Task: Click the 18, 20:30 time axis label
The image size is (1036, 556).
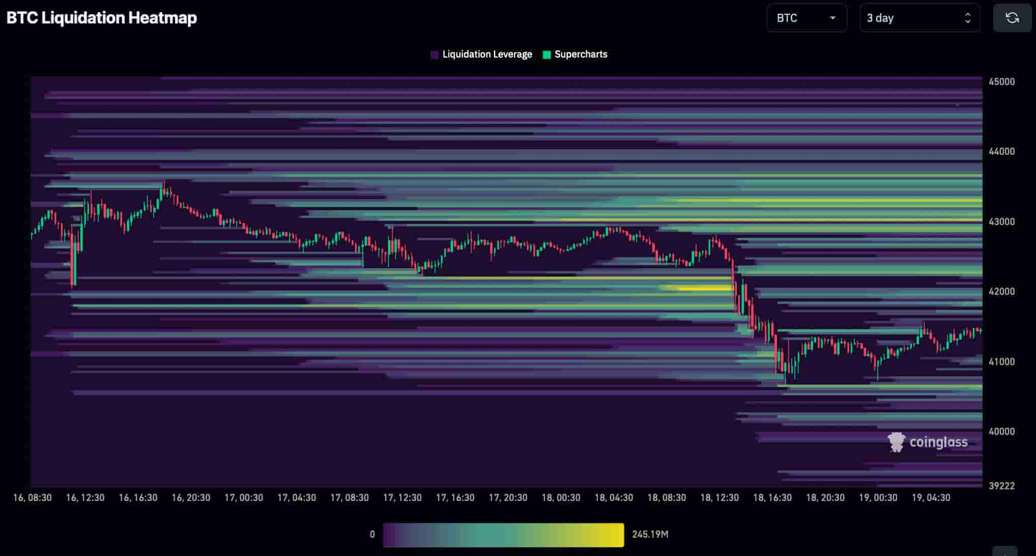Action: pos(825,497)
